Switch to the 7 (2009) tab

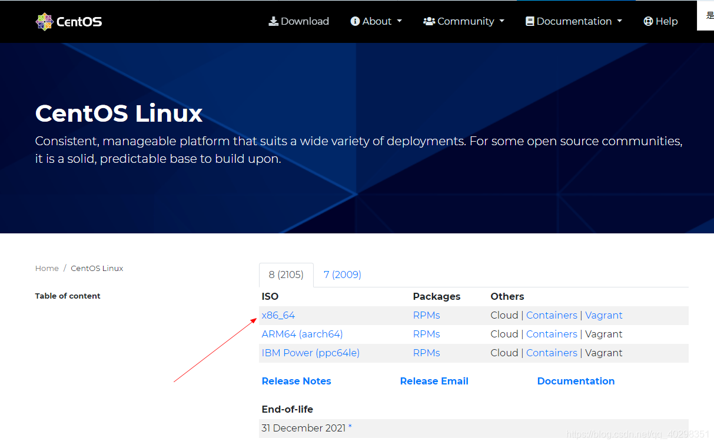pyautogui.click(x=342, y=275)
